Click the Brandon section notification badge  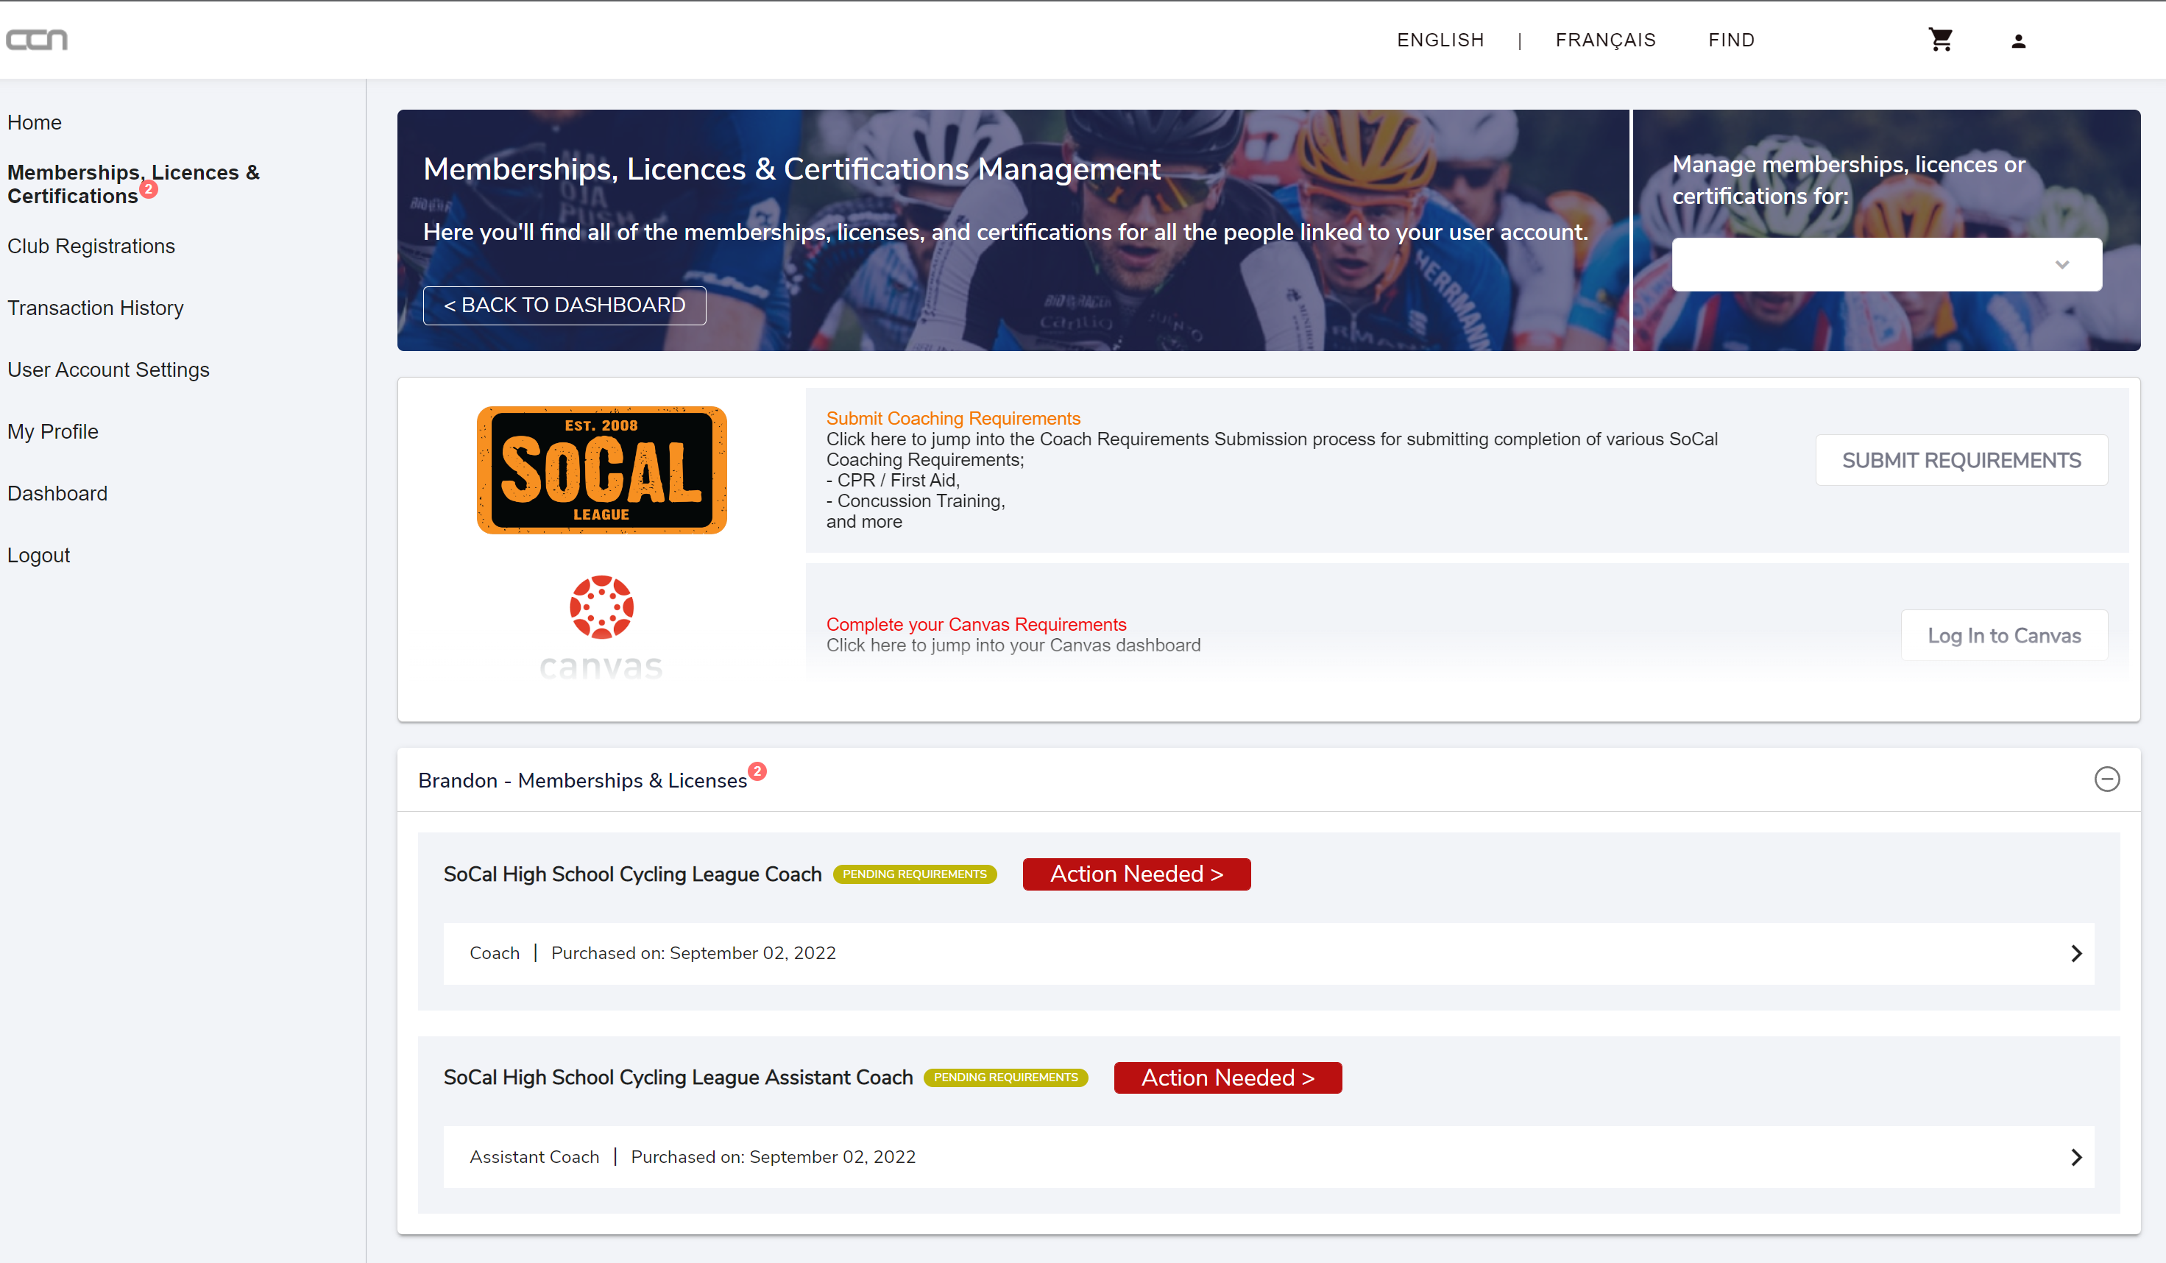(757, 771)
